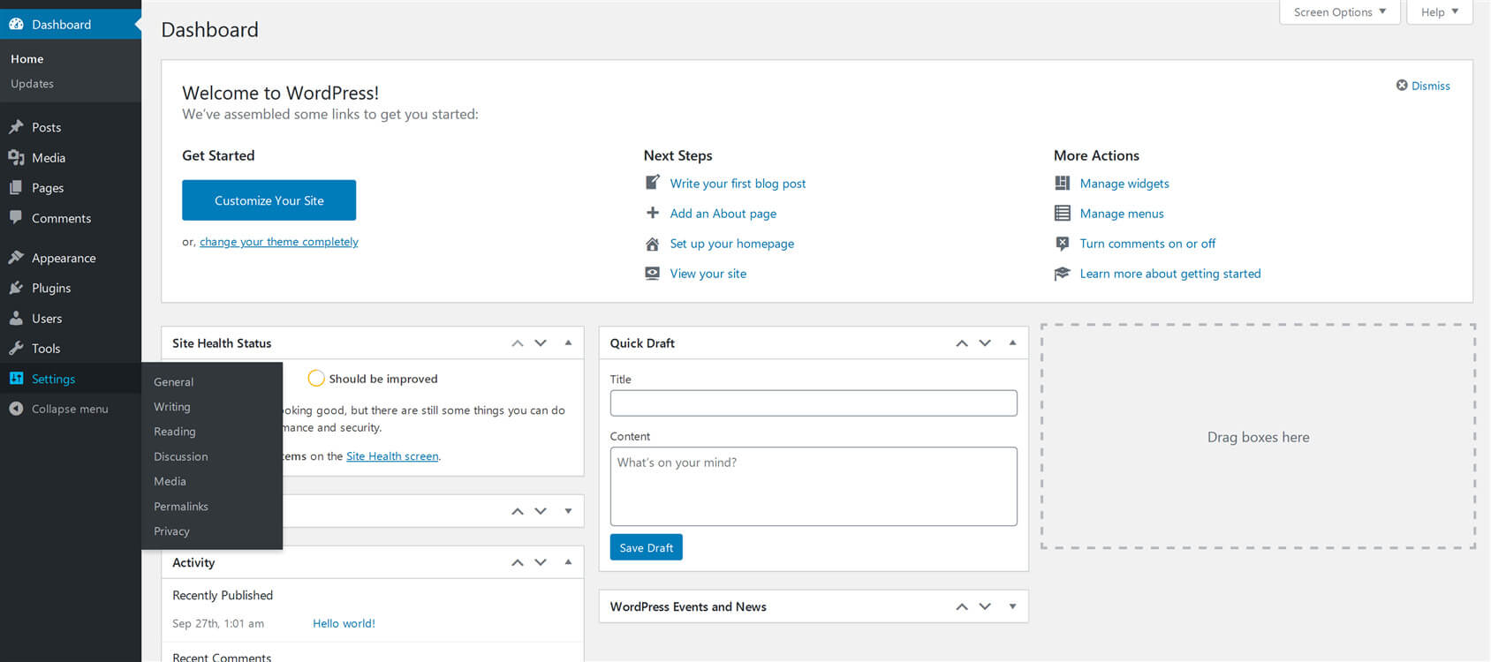Click the Appearance paintbrush icon
The image size is (1491, 662).
pos(16,258)
